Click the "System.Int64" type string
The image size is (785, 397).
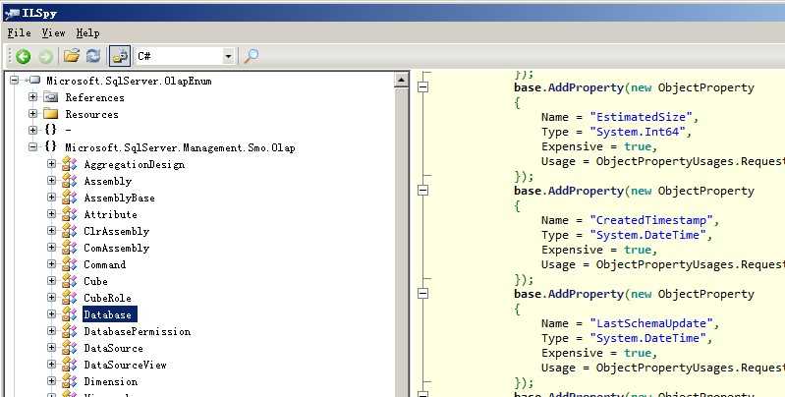[638, 132]
